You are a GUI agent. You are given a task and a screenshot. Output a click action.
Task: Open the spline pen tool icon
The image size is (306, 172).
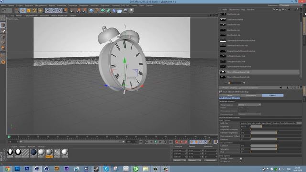coord(97,11)
